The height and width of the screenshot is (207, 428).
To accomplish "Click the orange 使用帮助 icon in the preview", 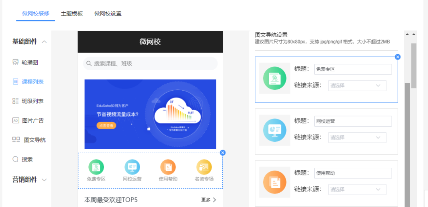I will 168,167.
